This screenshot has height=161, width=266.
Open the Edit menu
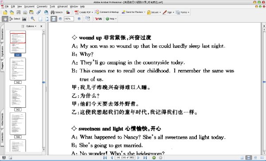coord(13,7)
